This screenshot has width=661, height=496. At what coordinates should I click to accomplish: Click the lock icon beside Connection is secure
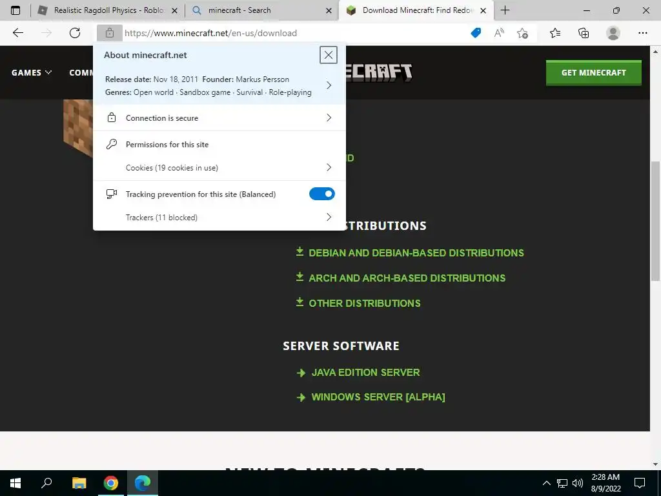coord(112,118)
